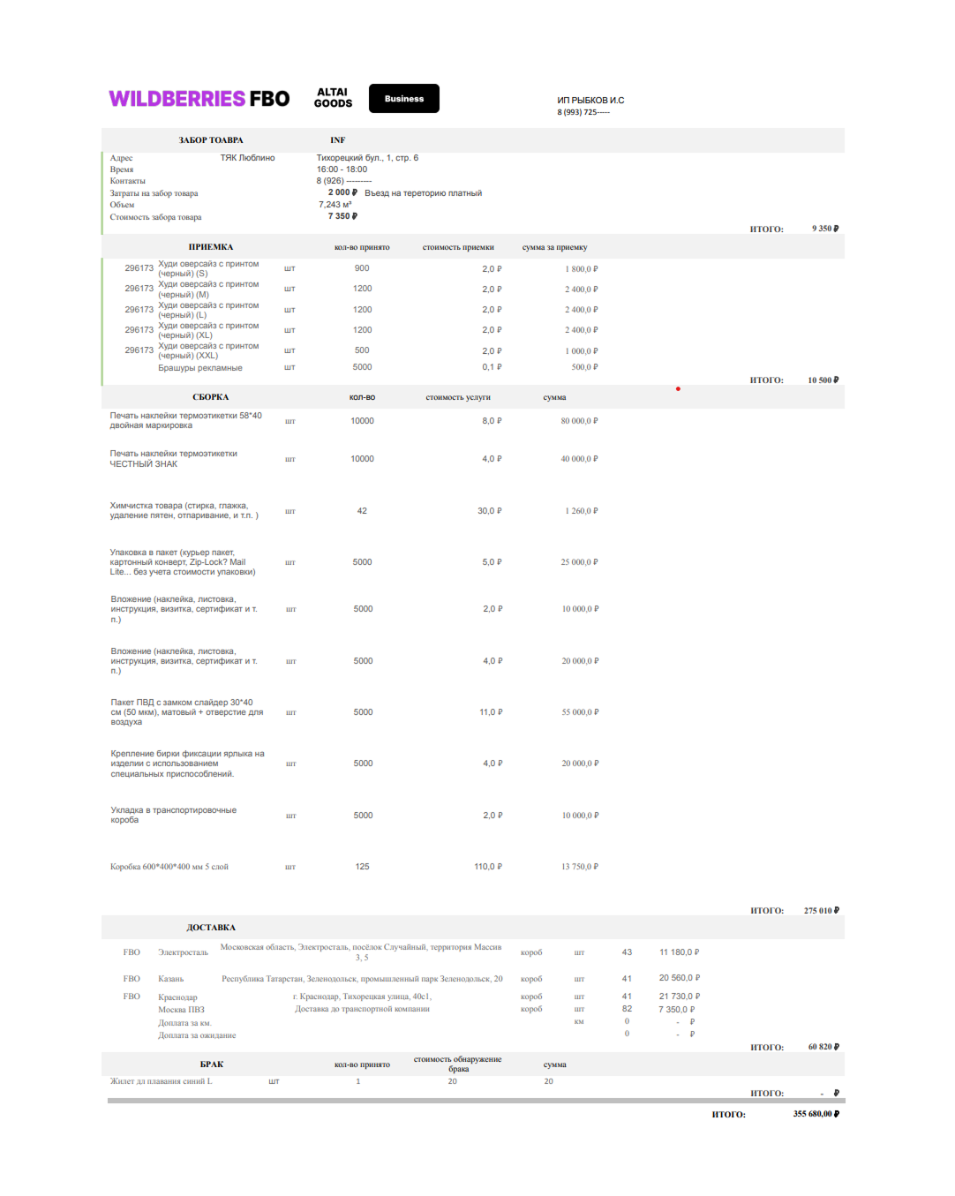The image size is (955, 1196).
Task: Click the БРАК section header
Action: pos(212,1064)
